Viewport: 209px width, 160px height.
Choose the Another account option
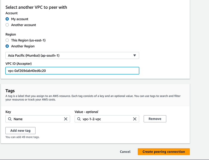coord(7,25)
